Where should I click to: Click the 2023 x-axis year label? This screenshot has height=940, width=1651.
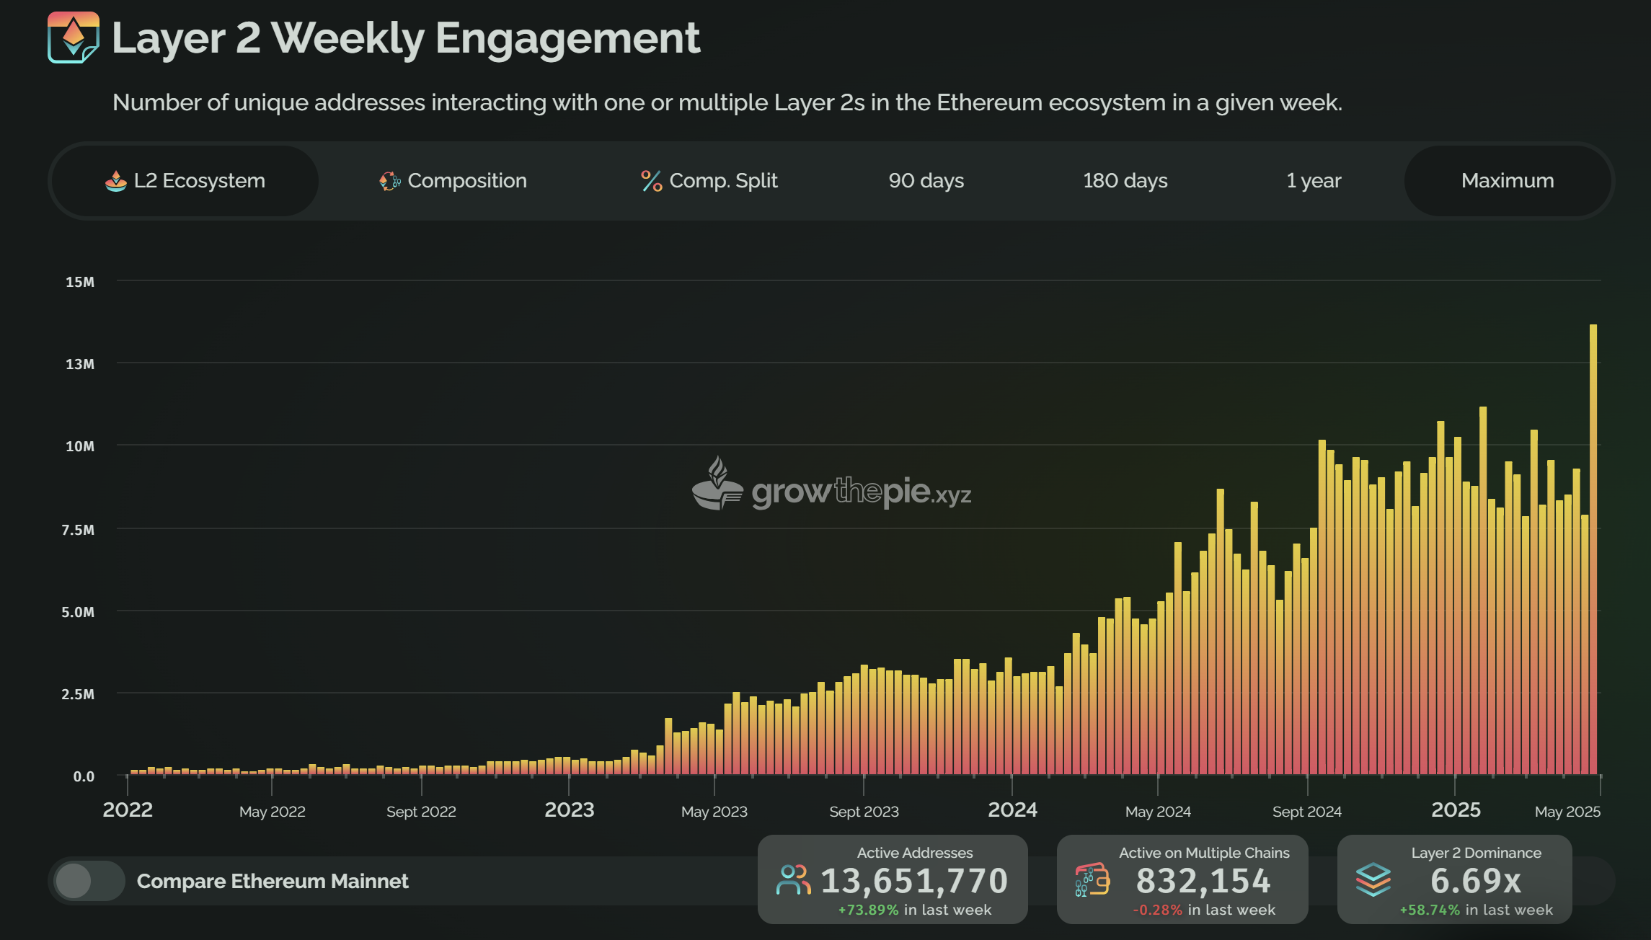point(569,810)
